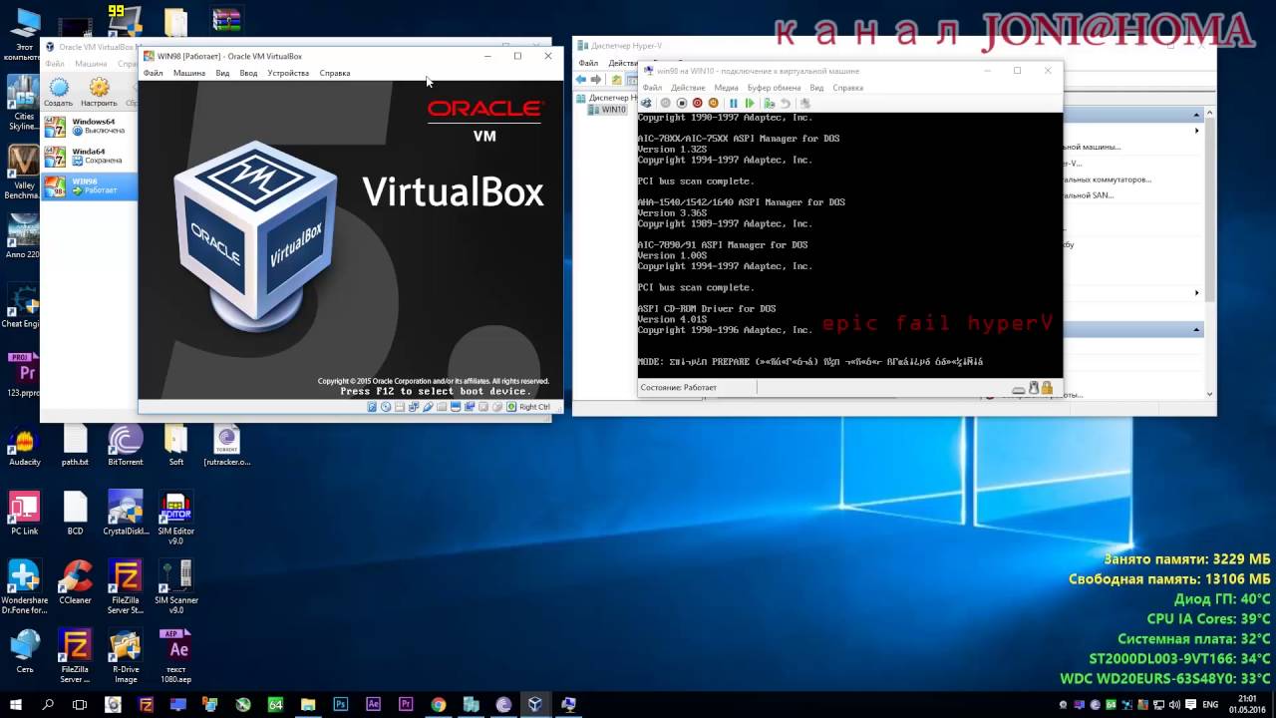The height and width of the screenshot is (718, 1276).
Task: Open CrystalDiskInfo desktop shortcut
Action: [126, 515]
